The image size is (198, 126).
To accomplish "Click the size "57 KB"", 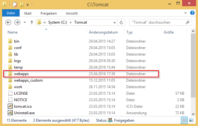I will tap(180, 93).
